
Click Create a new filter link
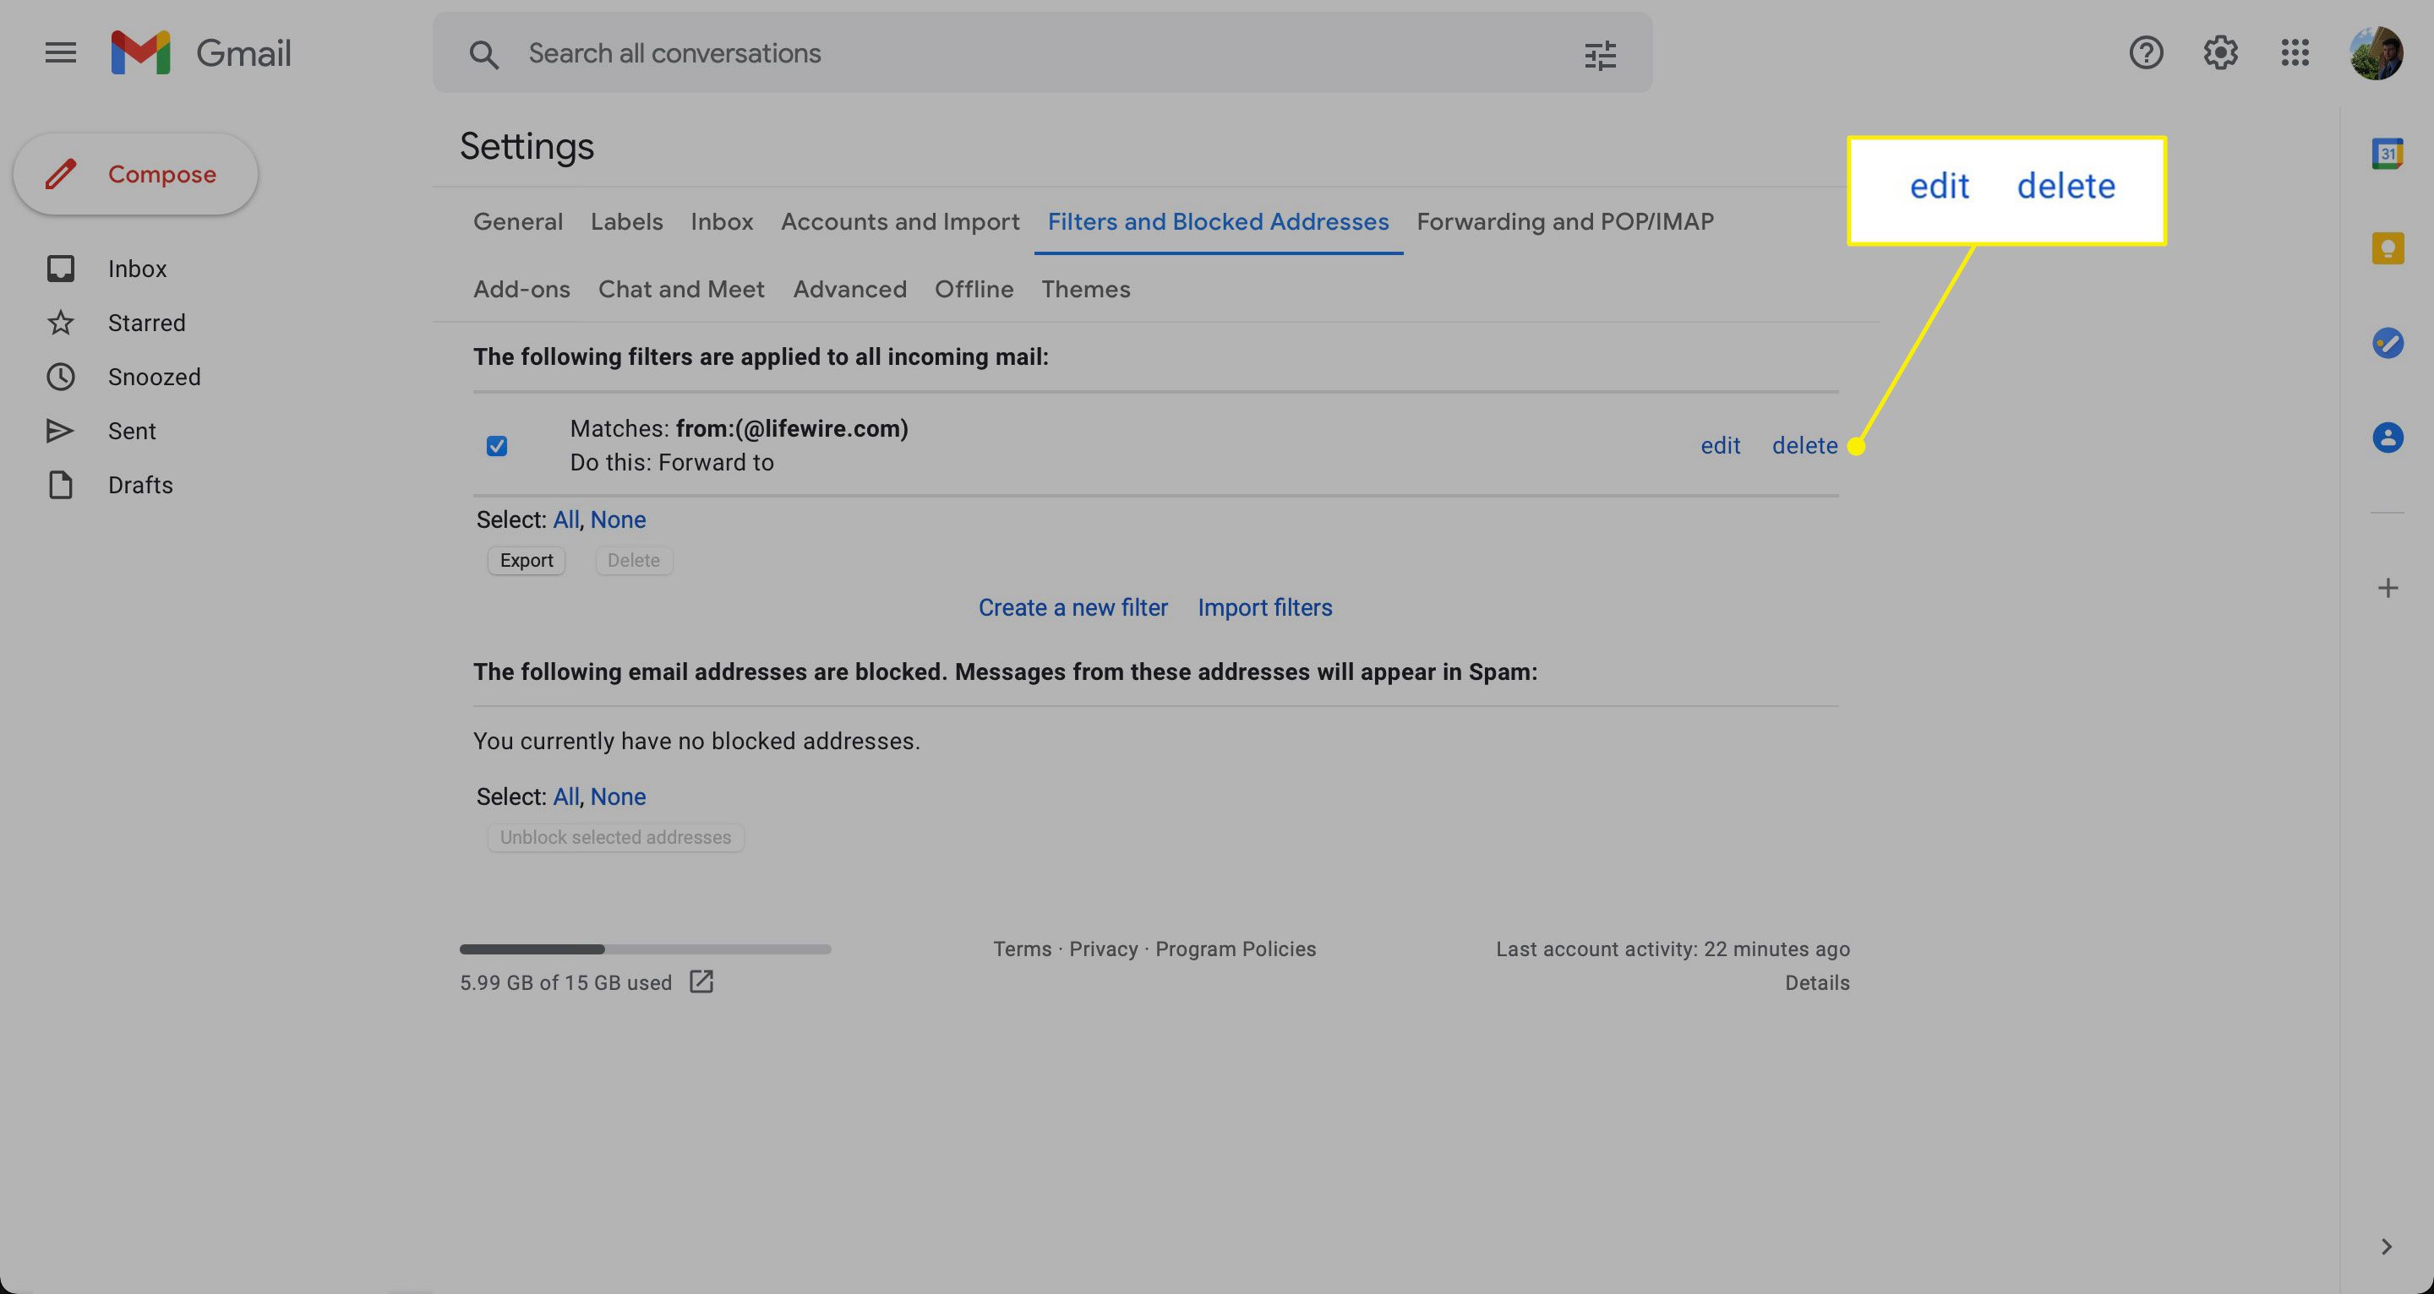tap(1073, 606)
